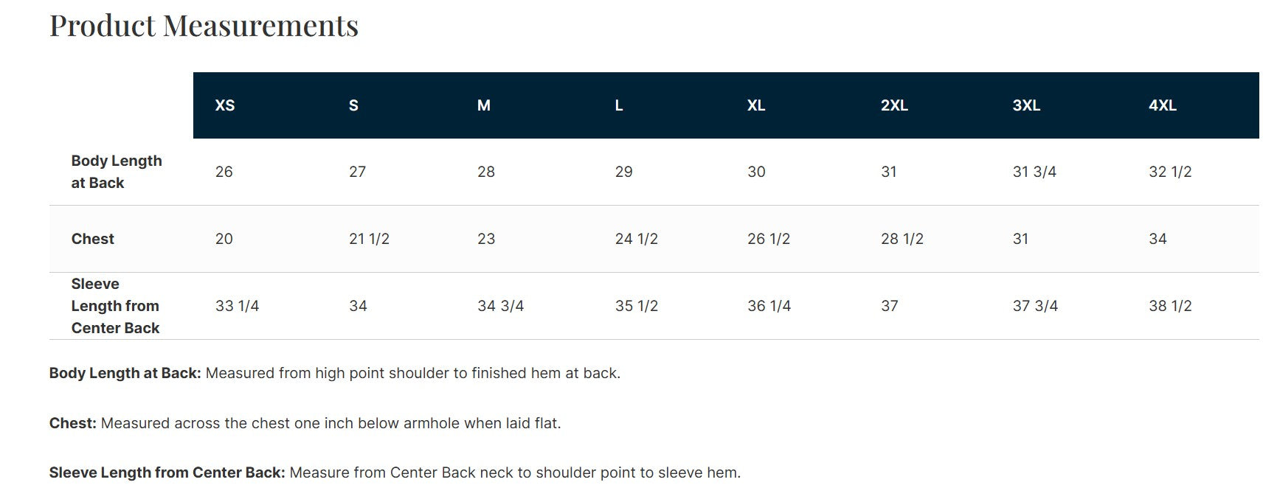Click the M size column header

pyautogui.click(x=484, y=105)
